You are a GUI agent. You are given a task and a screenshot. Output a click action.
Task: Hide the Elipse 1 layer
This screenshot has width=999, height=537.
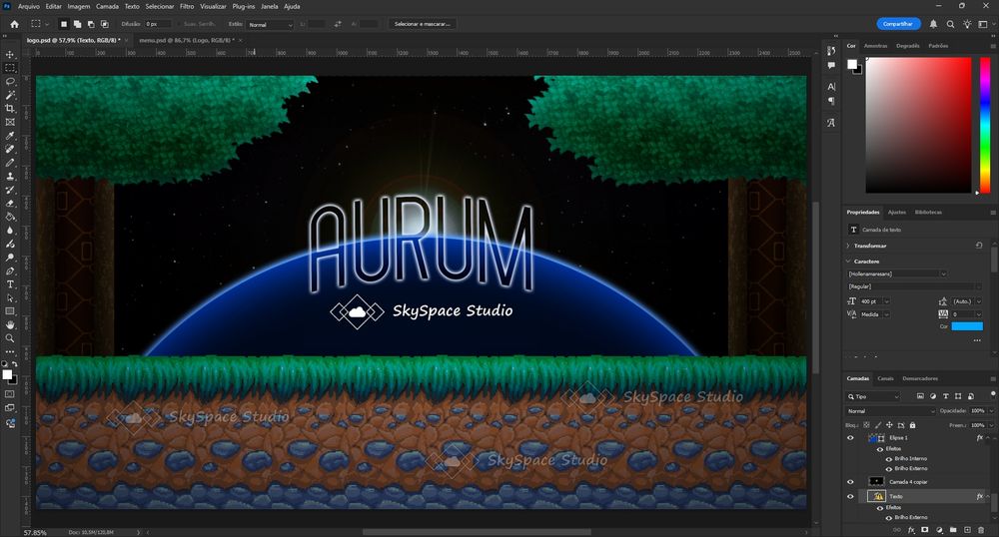[850, 437]
